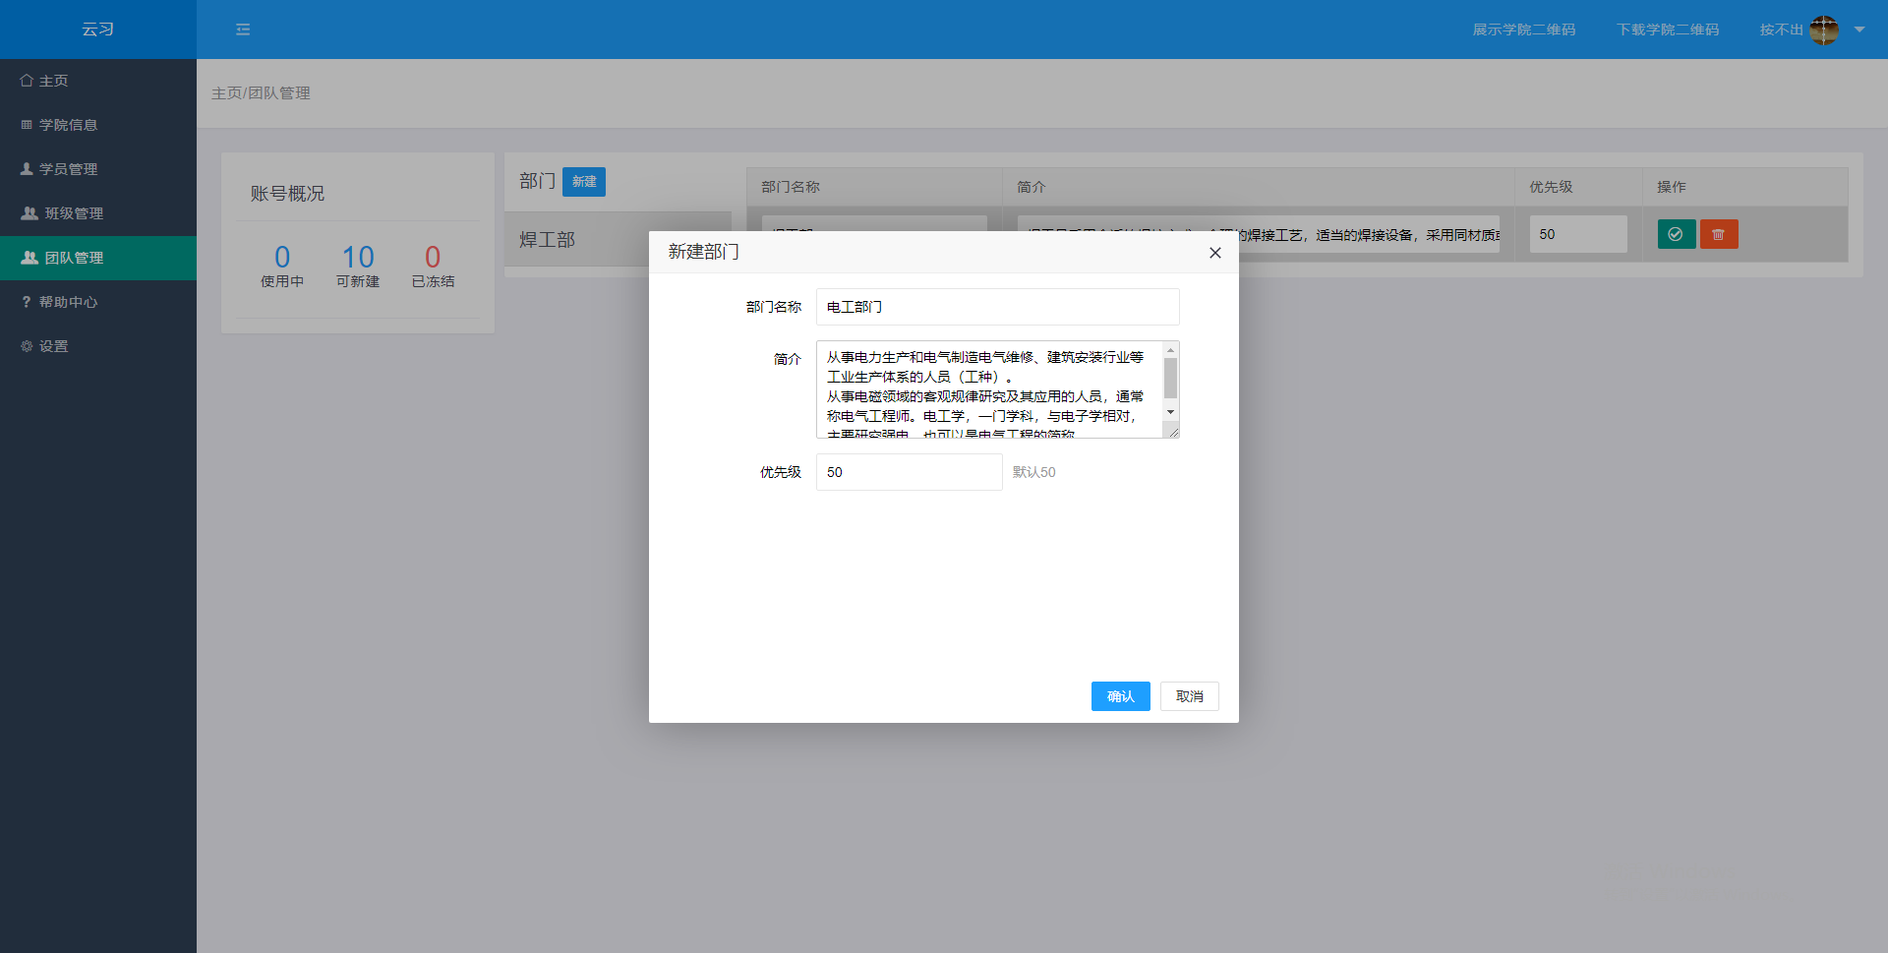This screenshot has height=953, width=1888.
Task: Click the 焊工部 department tab
Action: [548, 239]
